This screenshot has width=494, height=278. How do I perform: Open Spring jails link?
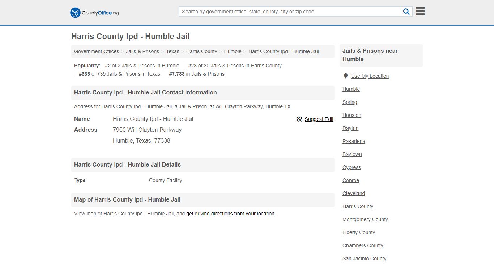click(350, 102)
